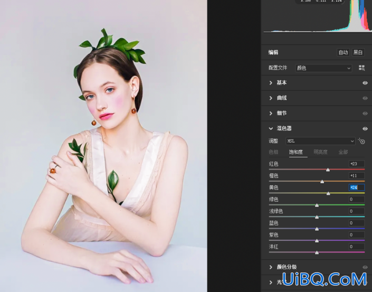Screen dimensions: 372x292
Task: Open the 调整 HSL dropdown
Action: pyautogui.click(x=320, y=141)
